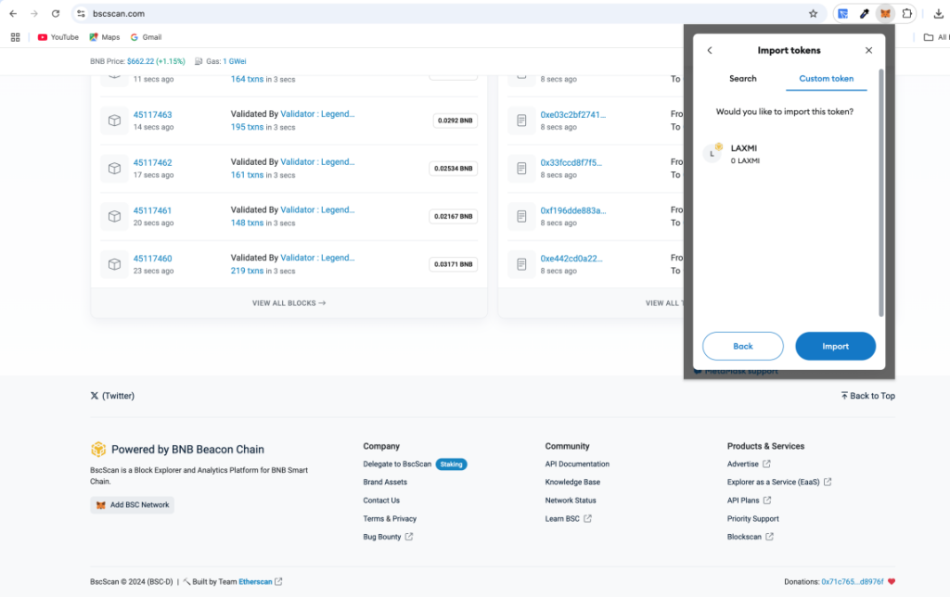Bookmark this page with the star icon

[x=813, y=14]
